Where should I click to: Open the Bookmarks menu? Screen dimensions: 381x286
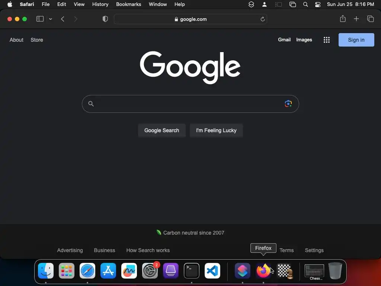(x=128, y=4)
